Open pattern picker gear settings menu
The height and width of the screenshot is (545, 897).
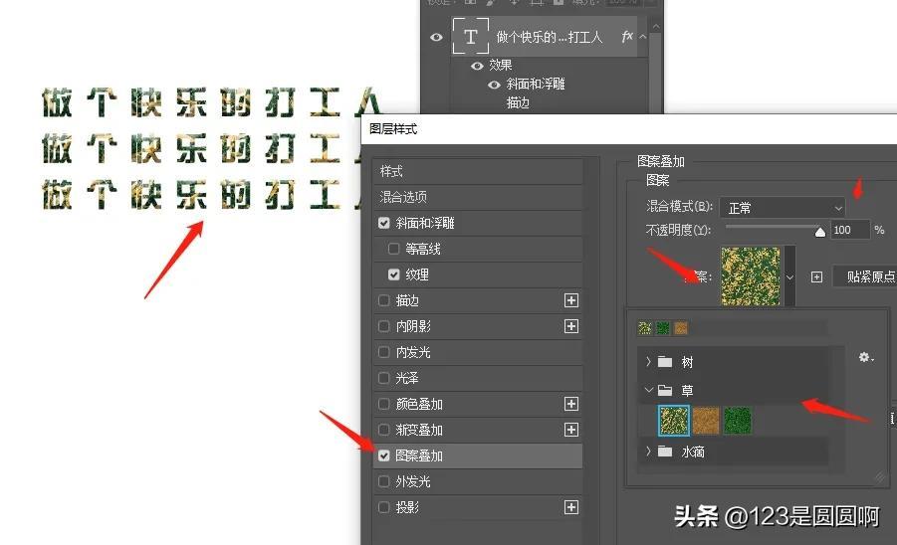[x=865, y=357]
